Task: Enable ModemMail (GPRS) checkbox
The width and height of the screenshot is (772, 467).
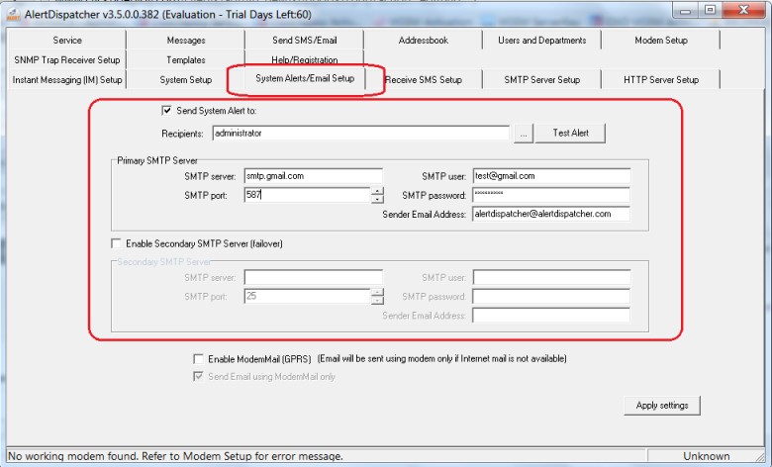Action: point(198,359)
